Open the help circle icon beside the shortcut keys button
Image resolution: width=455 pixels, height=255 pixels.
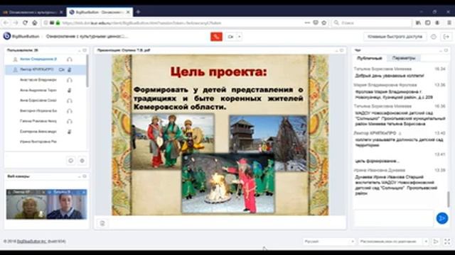pos(434,37)
